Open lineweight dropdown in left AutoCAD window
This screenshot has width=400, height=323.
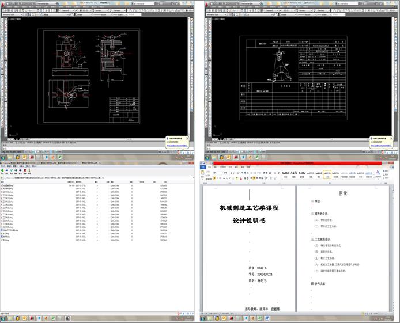tap(119, 14)
